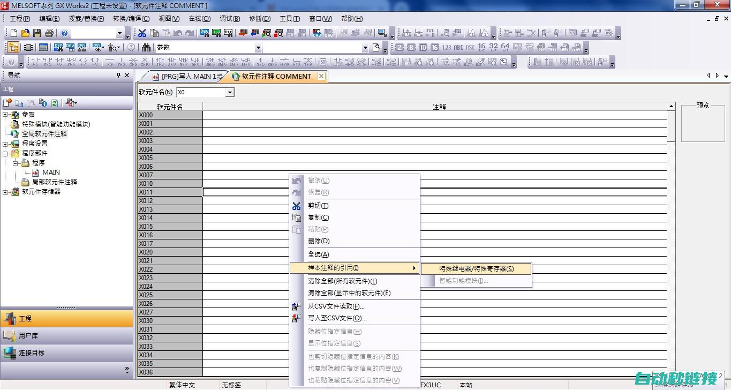Click the X011 device name cell
This screenshot has height=390, width=731.
tap(170, 192)
